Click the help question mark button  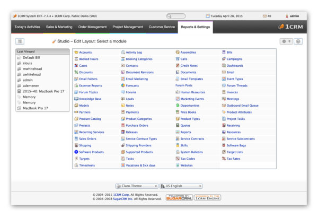298,41
